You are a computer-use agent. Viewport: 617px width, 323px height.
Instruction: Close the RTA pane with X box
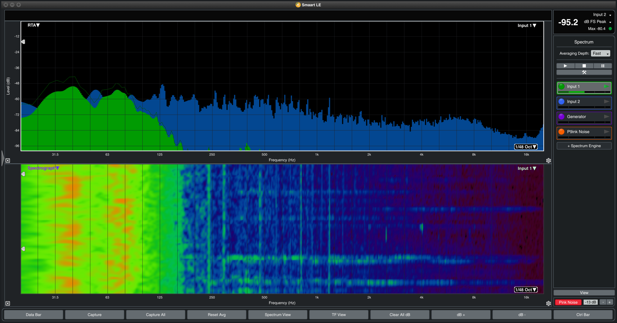[x=8, y=161]
